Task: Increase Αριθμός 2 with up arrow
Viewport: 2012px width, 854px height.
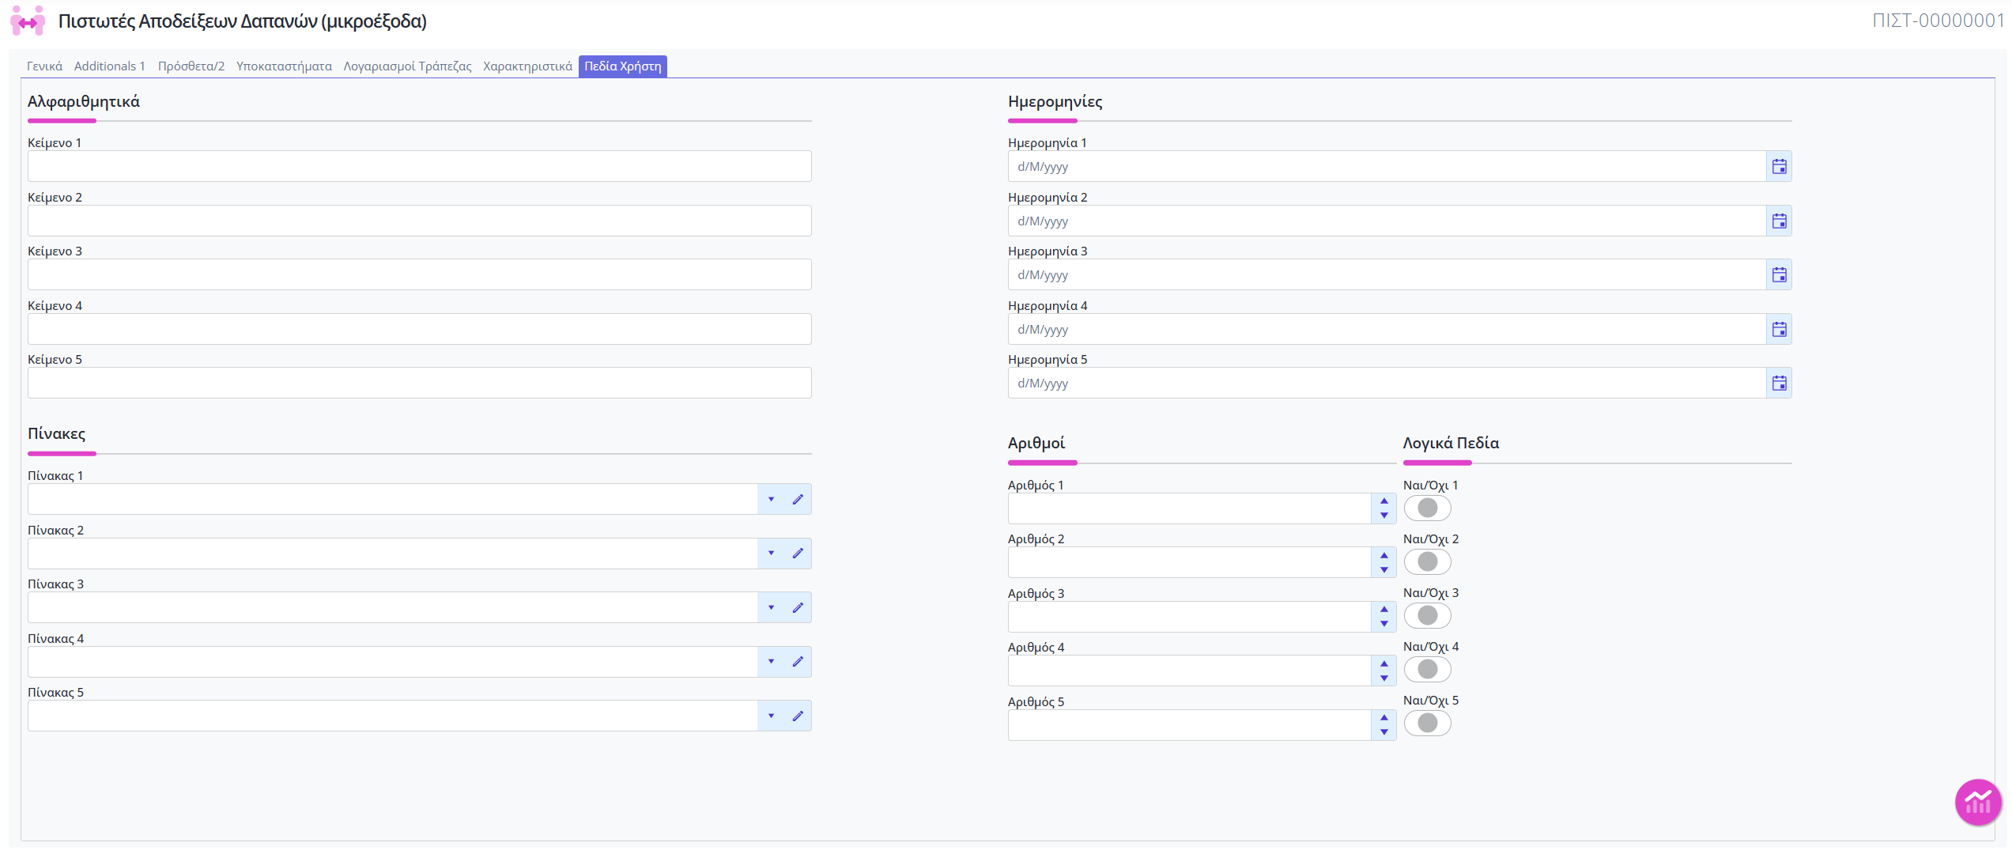Action: tap(1383, 555)
